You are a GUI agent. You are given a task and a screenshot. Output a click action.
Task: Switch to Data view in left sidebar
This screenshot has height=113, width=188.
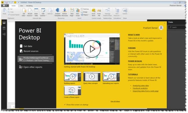(4, 28)
